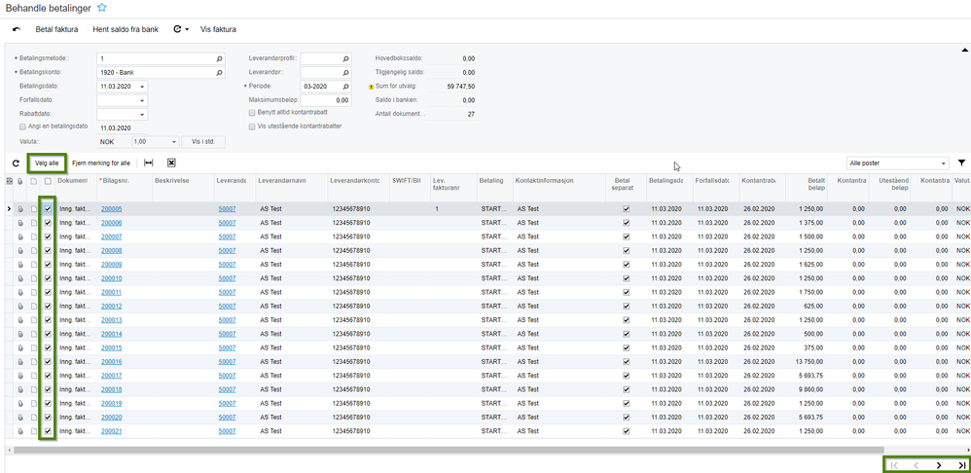The width and height of the screenshot is (971, 473).
Task: Open the Betalingsdato date dropdown
Action: pos(142,86)
